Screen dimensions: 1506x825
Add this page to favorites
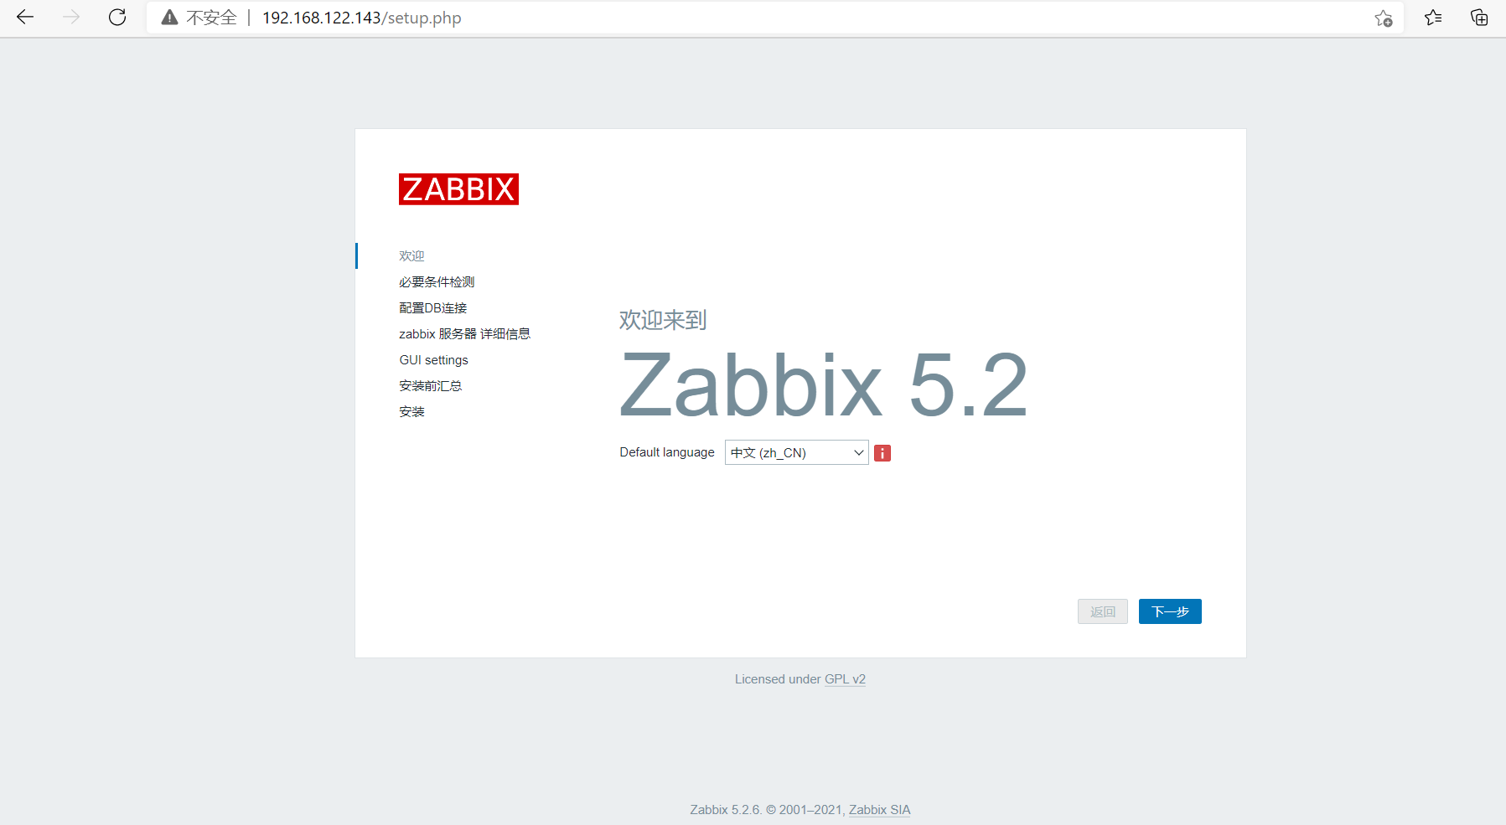point(1384,18)
